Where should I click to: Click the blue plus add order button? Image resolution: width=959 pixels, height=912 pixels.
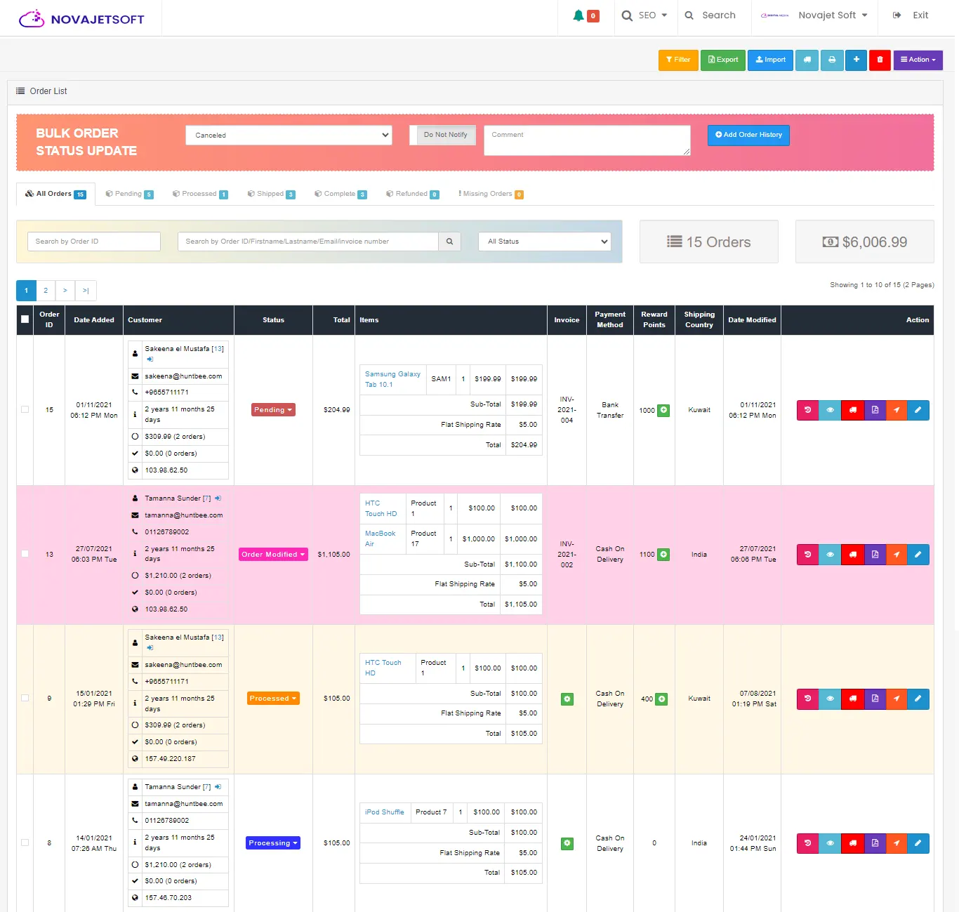(x=856, y=60)
